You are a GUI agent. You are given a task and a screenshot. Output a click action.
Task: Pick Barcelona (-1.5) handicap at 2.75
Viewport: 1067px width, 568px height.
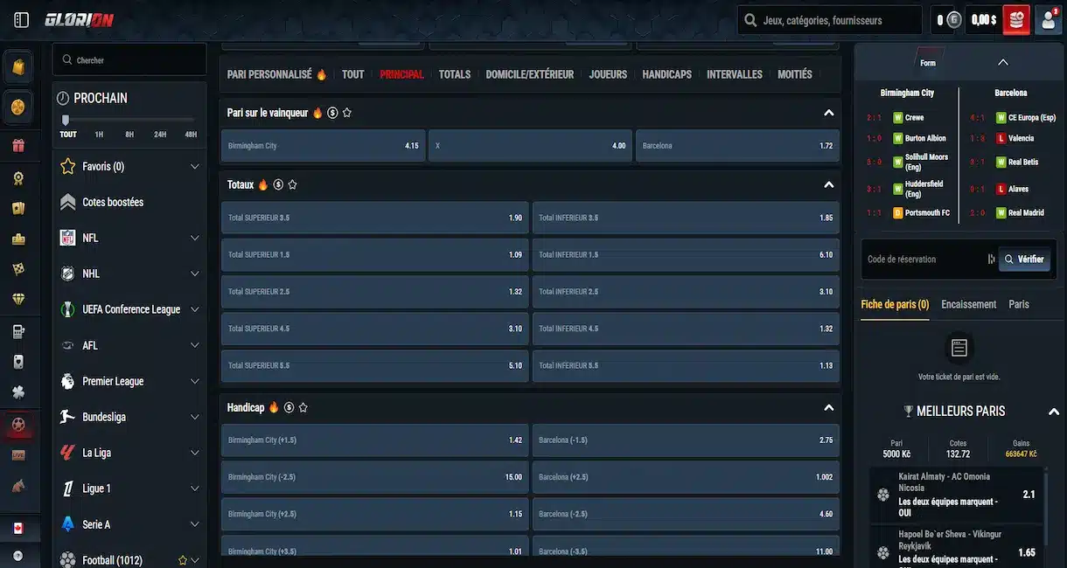click(686, 440)
